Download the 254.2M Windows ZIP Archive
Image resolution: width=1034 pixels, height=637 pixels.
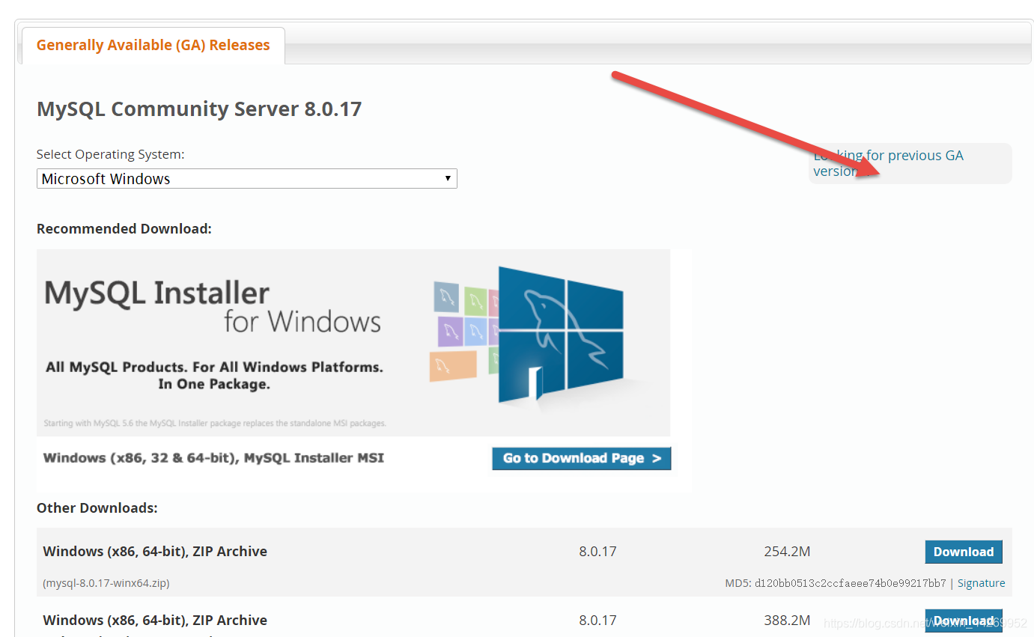(x=963, y=552)
